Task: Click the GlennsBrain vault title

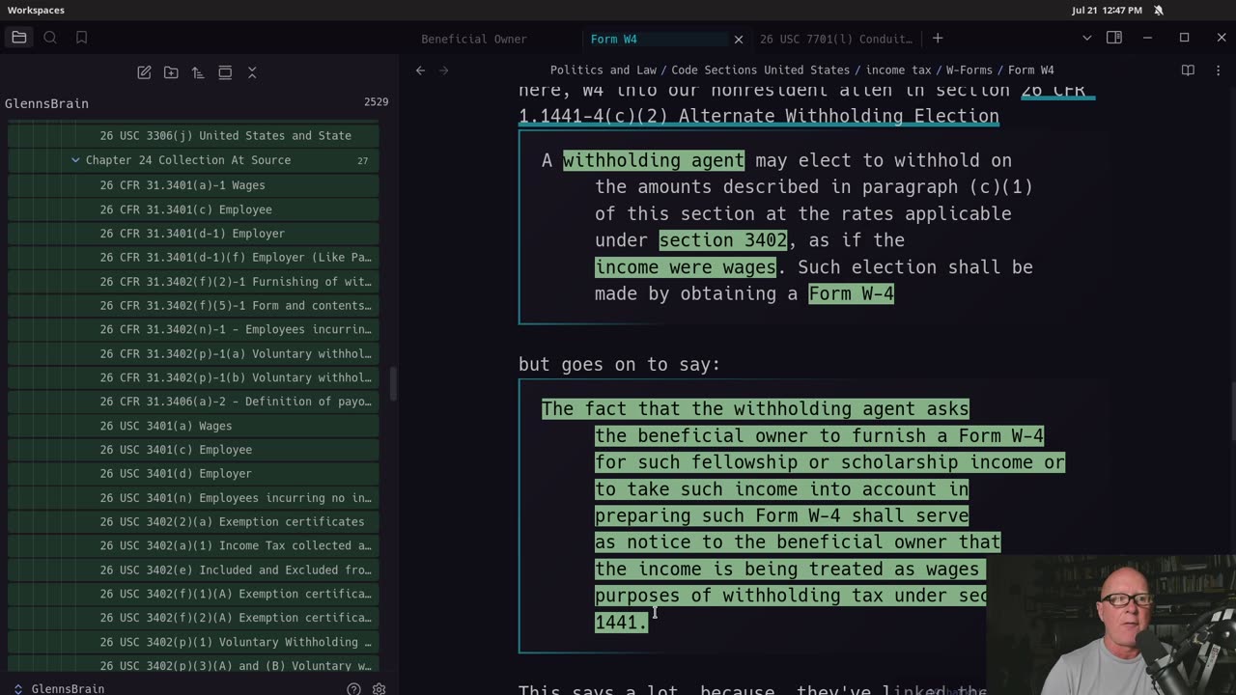Action: click(46, 103)
